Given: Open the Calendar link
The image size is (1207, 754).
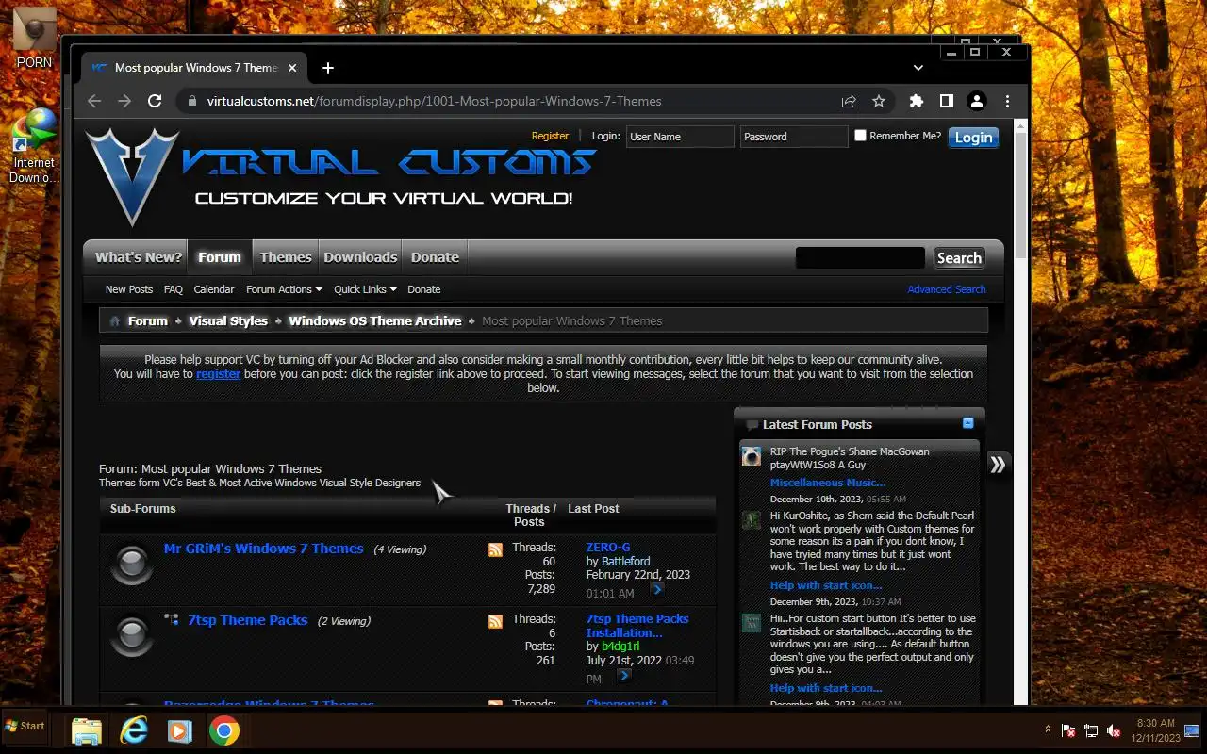Looking at the screenshot, I should pos(214,289).
